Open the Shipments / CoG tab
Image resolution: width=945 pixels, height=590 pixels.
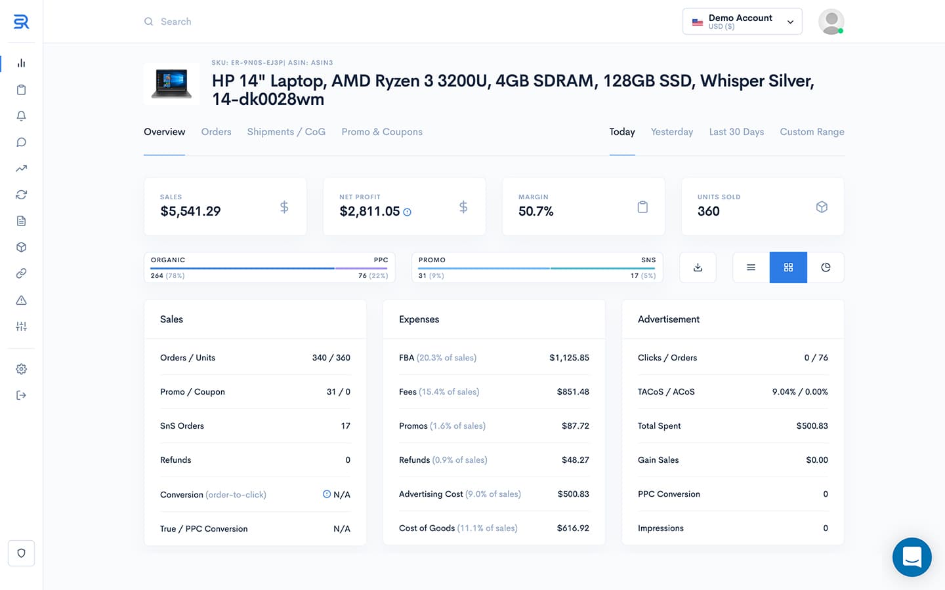[286, 132]
